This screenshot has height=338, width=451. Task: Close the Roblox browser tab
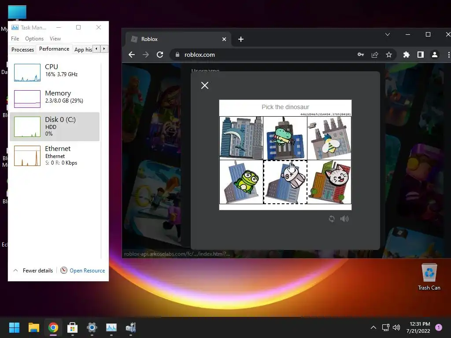click(x=224, y=39)
